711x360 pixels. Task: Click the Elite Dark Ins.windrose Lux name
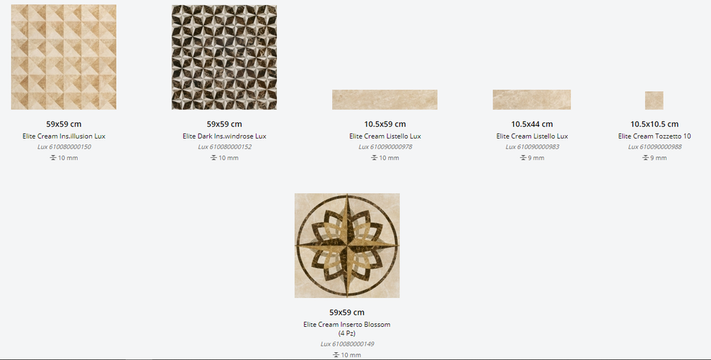click(225, 137)
